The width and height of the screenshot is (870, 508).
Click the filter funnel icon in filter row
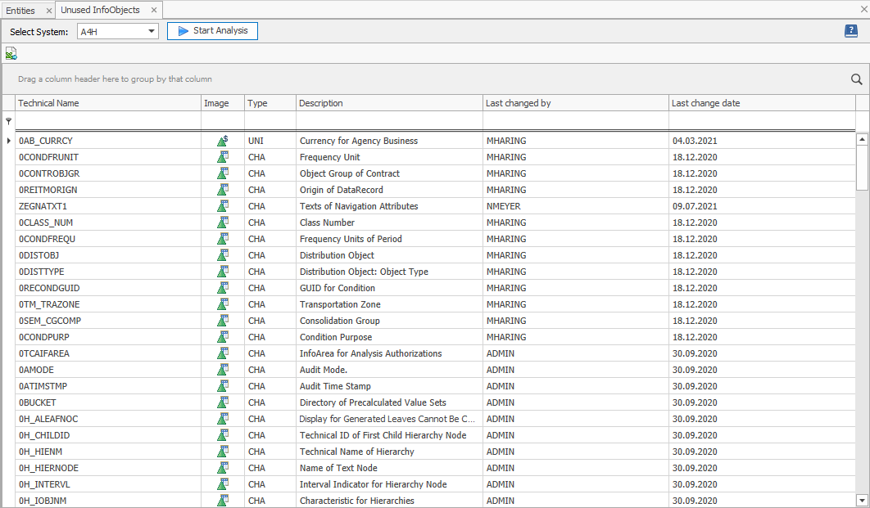(x=7, y=120)
